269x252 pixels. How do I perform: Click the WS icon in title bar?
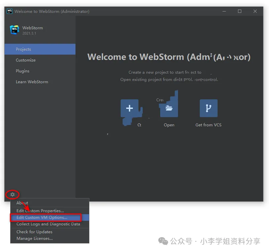tap(10, 11)
